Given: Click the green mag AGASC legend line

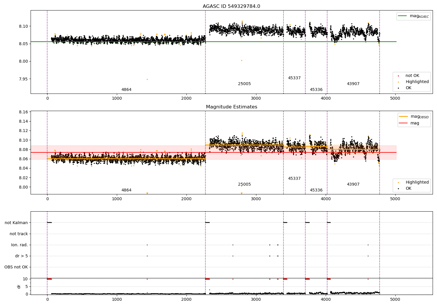Looking at the screenshot, I should 402,16.
